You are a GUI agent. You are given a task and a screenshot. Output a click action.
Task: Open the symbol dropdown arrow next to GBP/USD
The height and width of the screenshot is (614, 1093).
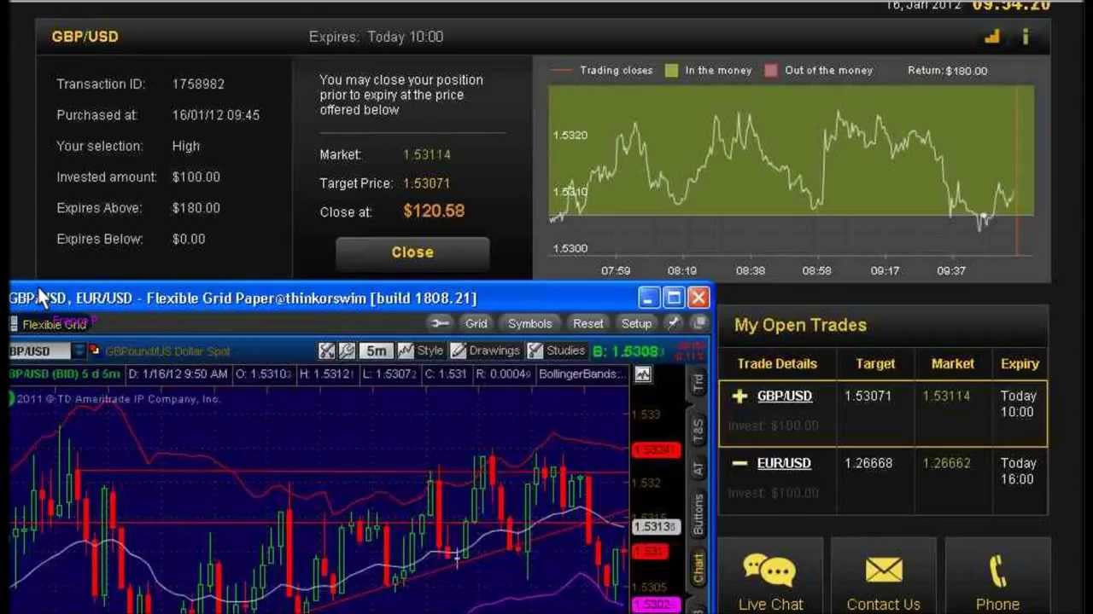[x=79, y=350]
